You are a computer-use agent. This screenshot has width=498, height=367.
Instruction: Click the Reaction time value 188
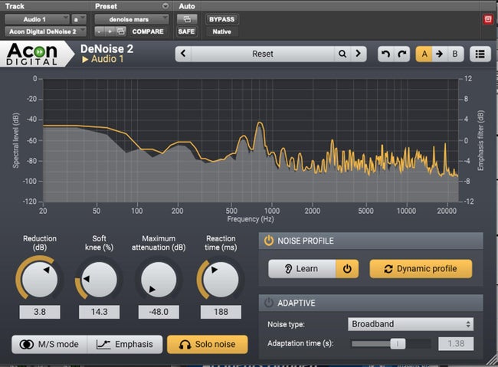coord(221,312)
